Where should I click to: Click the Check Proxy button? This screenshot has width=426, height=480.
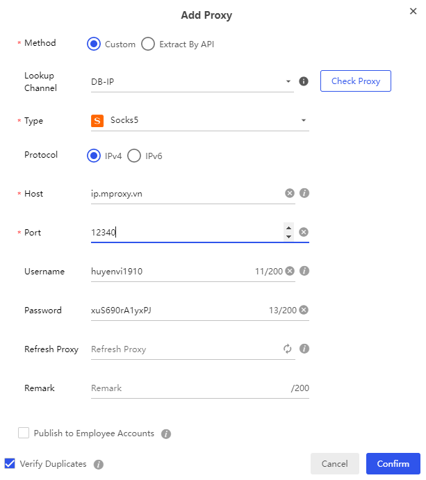coord(355,81)
